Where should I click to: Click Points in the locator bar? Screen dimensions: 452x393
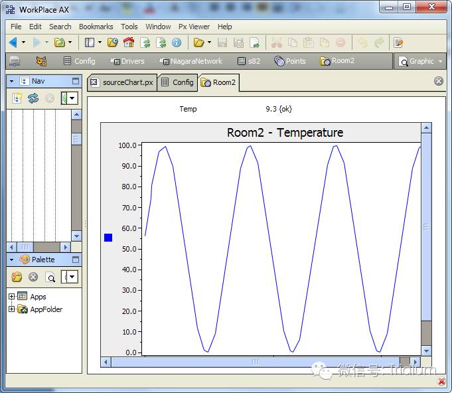point(289,61)
